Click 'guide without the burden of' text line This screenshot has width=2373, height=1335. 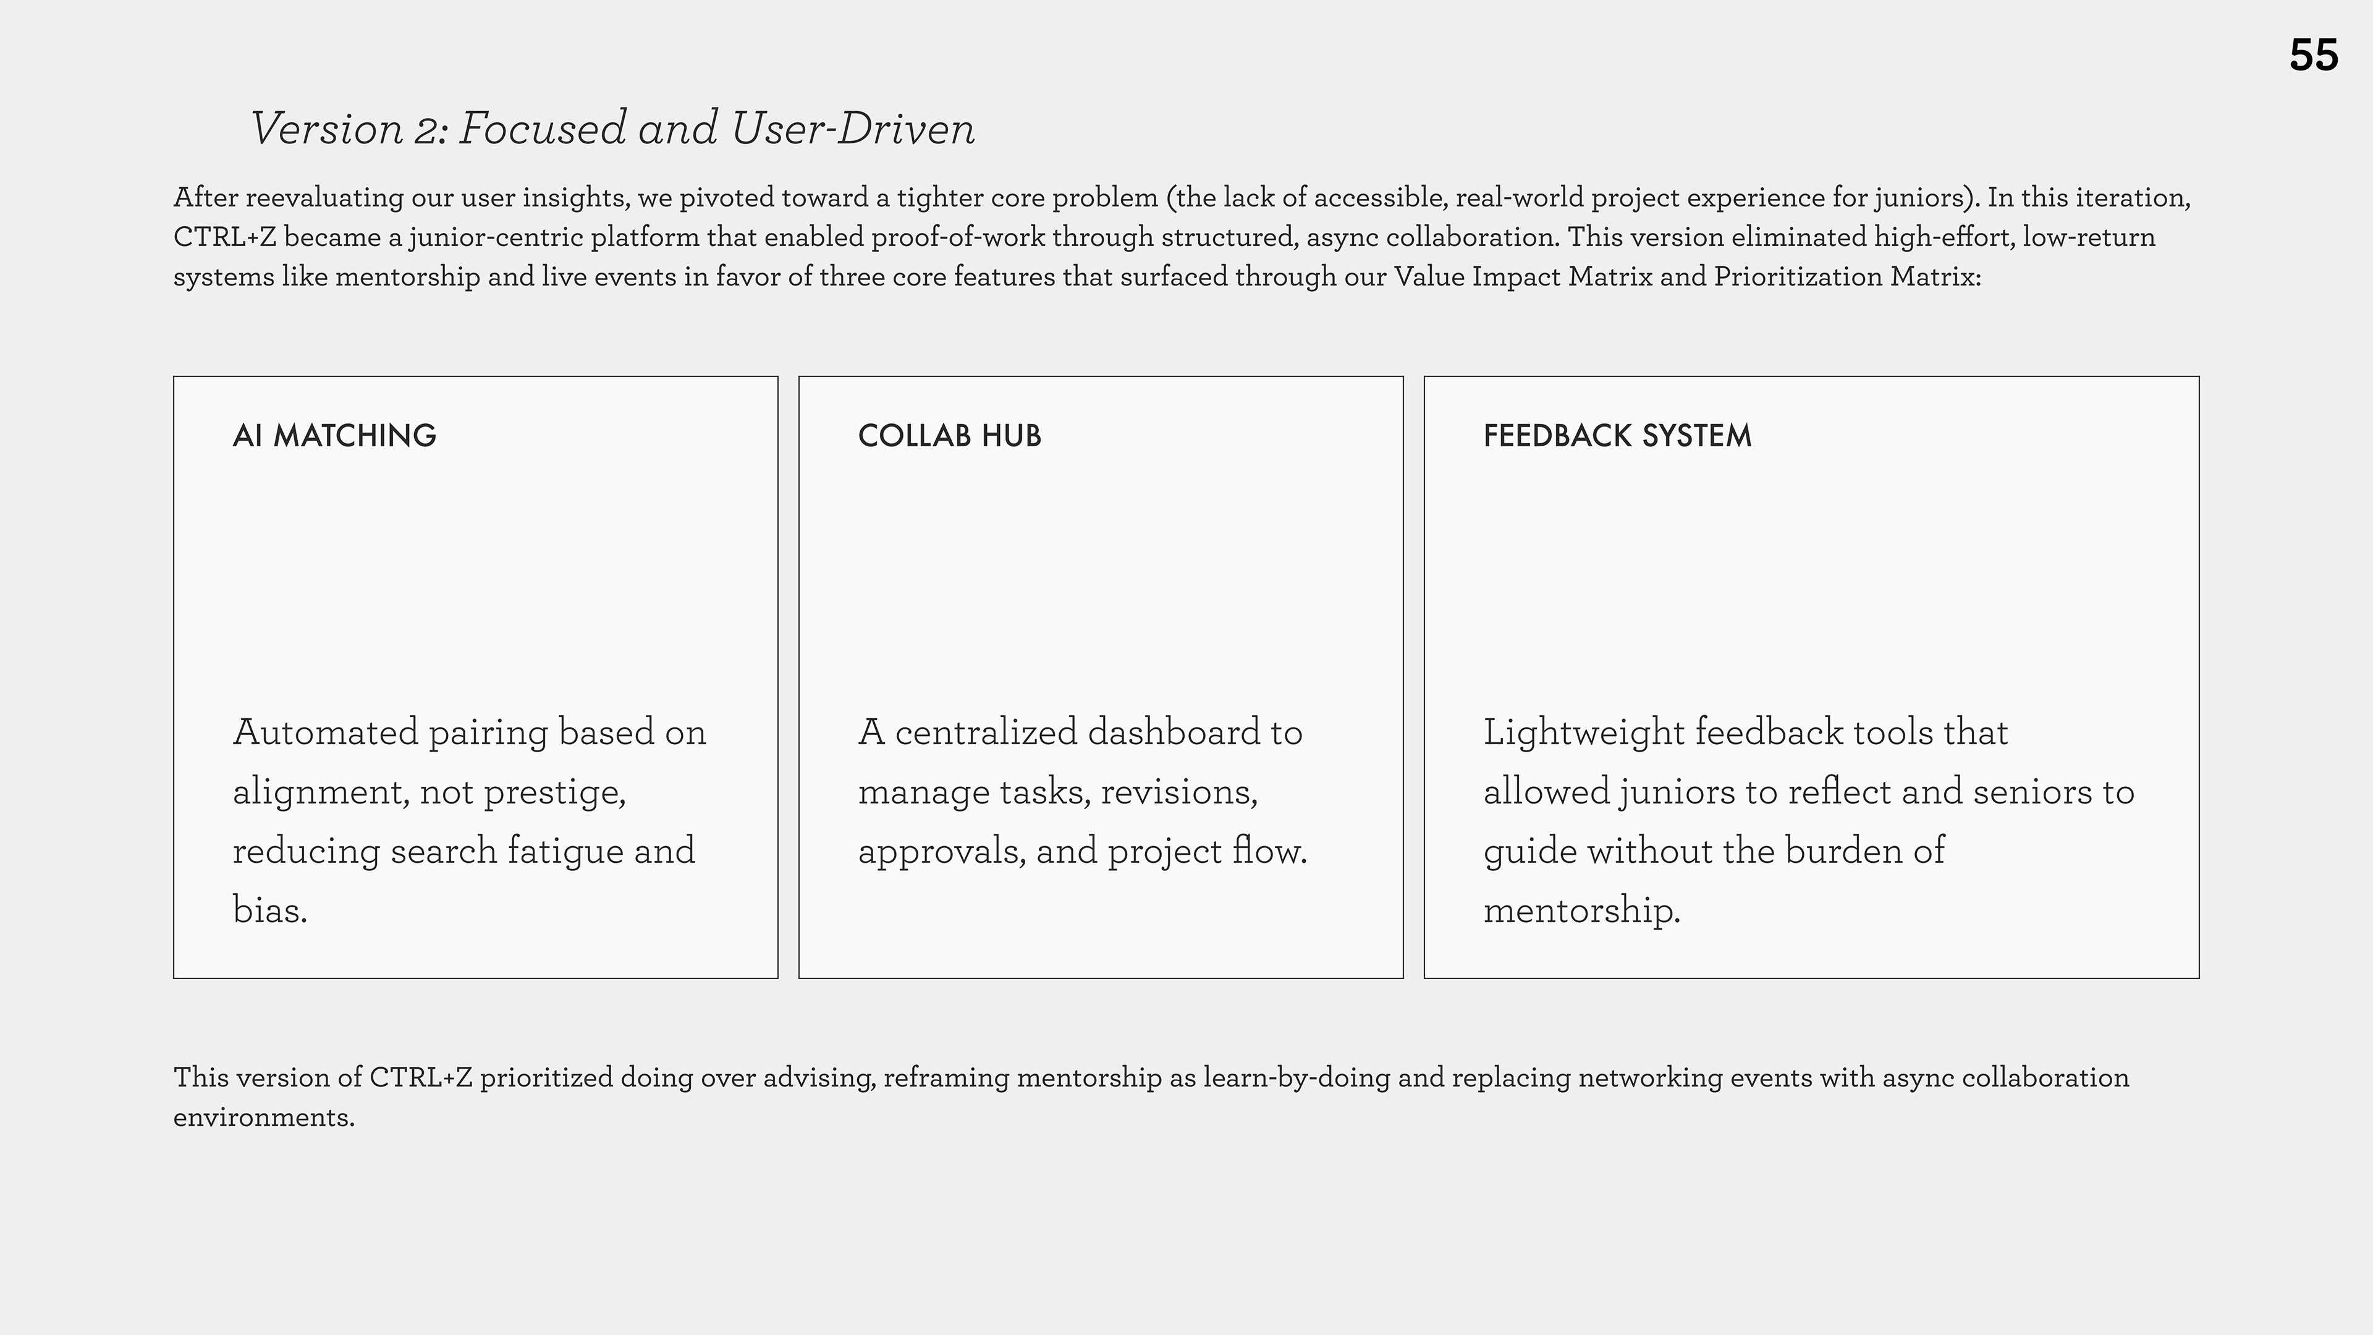tap(1714, 851)
